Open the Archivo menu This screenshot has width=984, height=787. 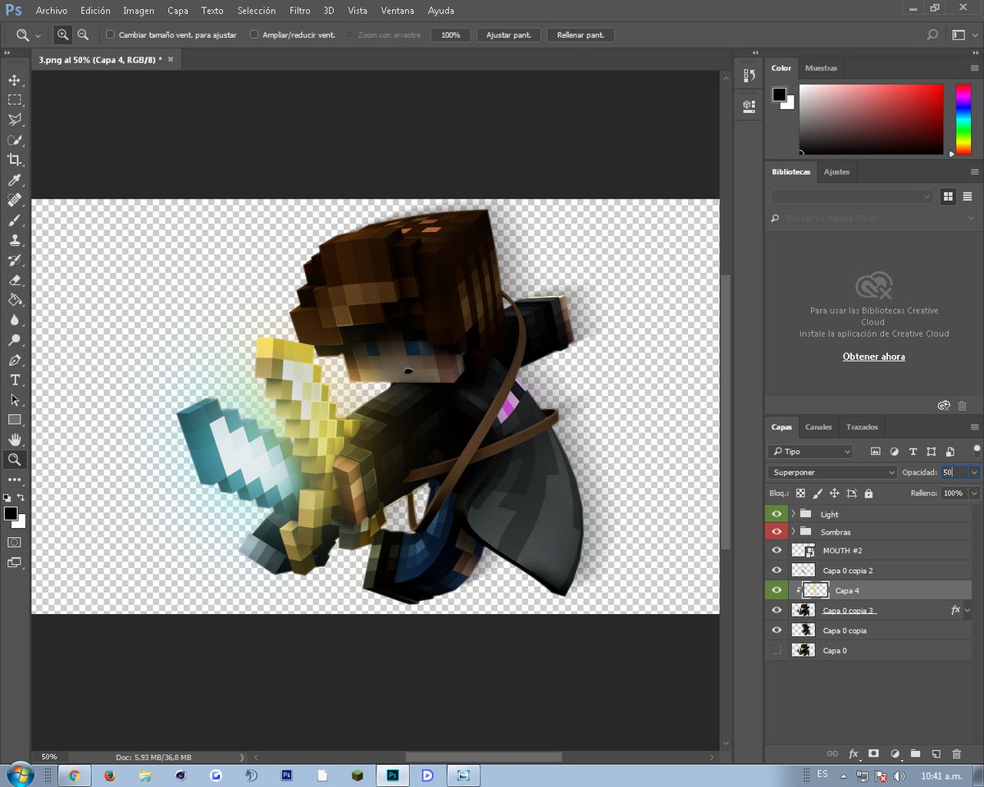tap(52, 11)
